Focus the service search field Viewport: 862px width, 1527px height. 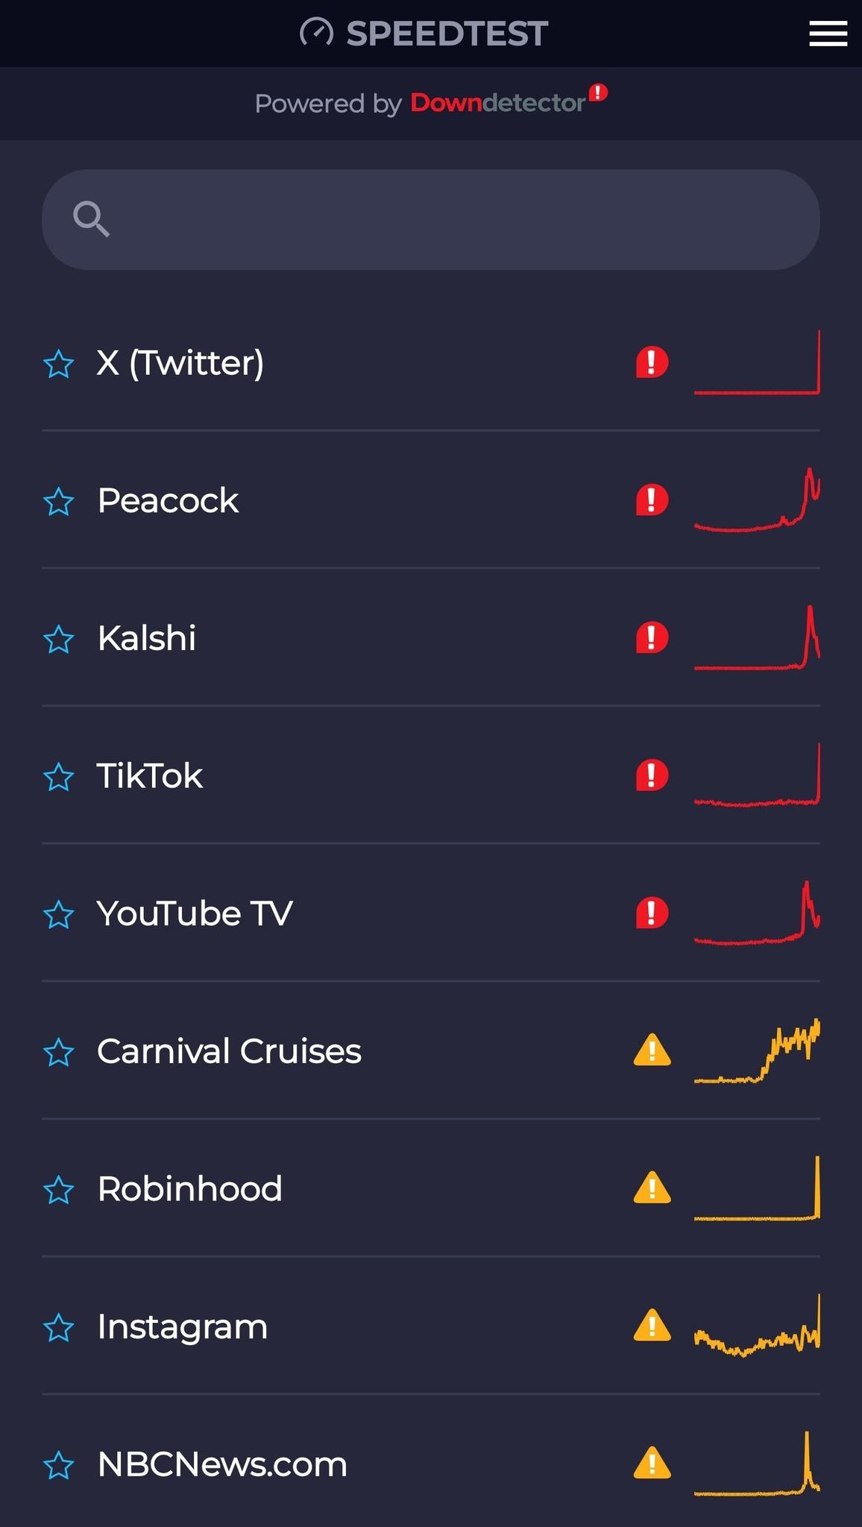(431, 219)
